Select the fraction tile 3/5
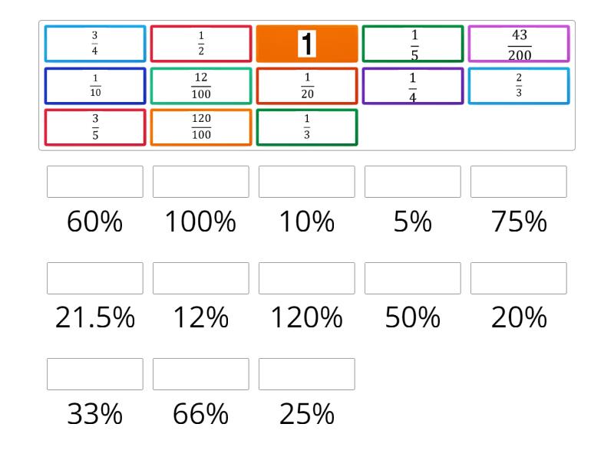The width and height of the screenshot is (614, 460). 94,129
